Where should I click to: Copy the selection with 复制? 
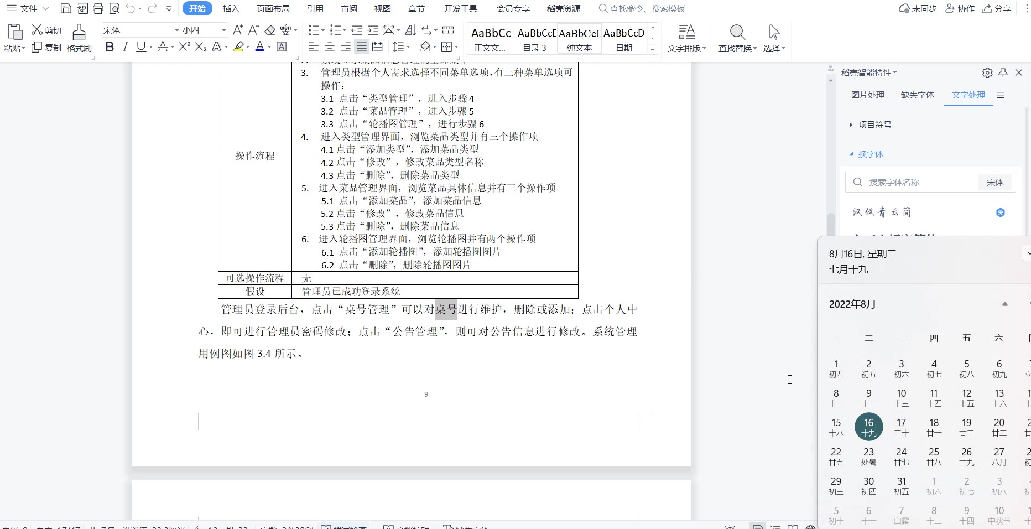[x=46, y=48]
